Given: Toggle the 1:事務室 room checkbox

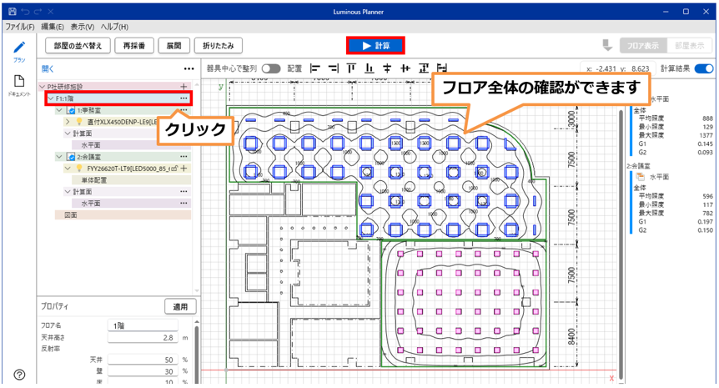Looking at the screenshot, I should tap(71, 110).
